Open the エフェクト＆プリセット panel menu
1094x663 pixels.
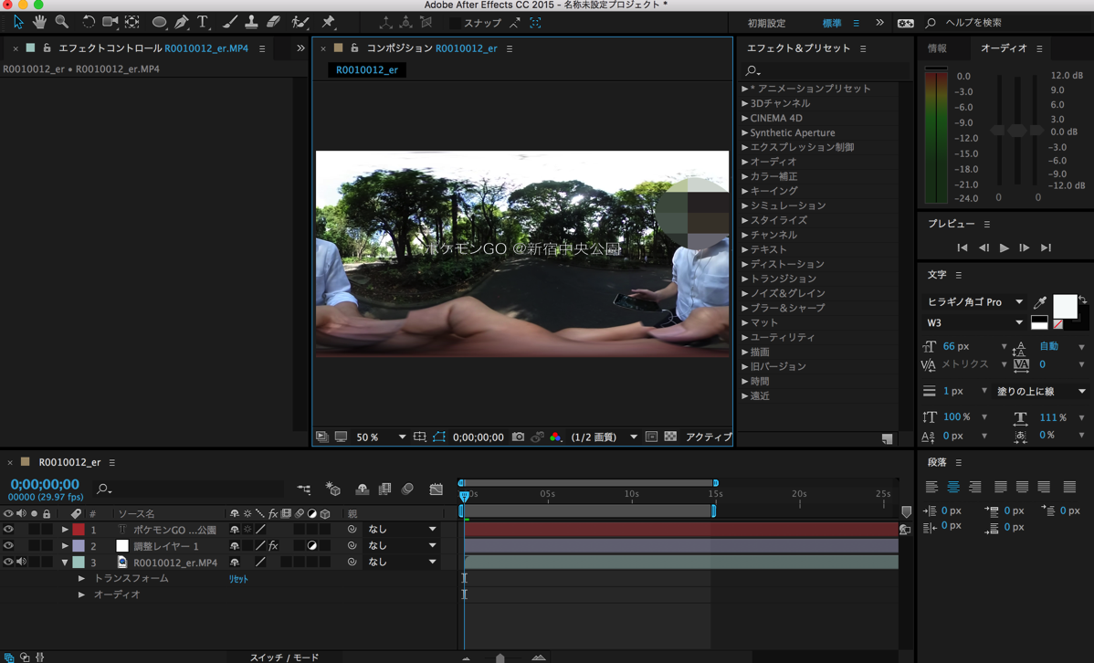[x=863, y=48]
